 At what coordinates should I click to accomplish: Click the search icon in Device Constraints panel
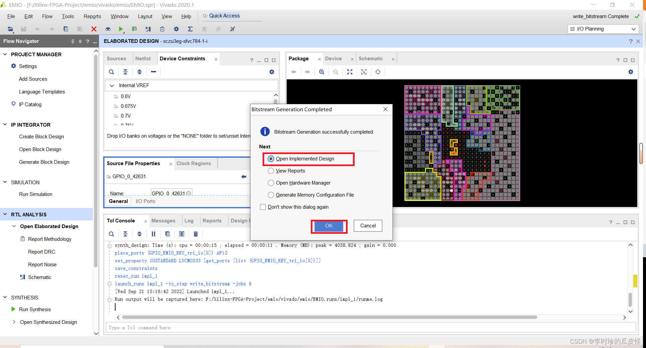tap(111, 72)
